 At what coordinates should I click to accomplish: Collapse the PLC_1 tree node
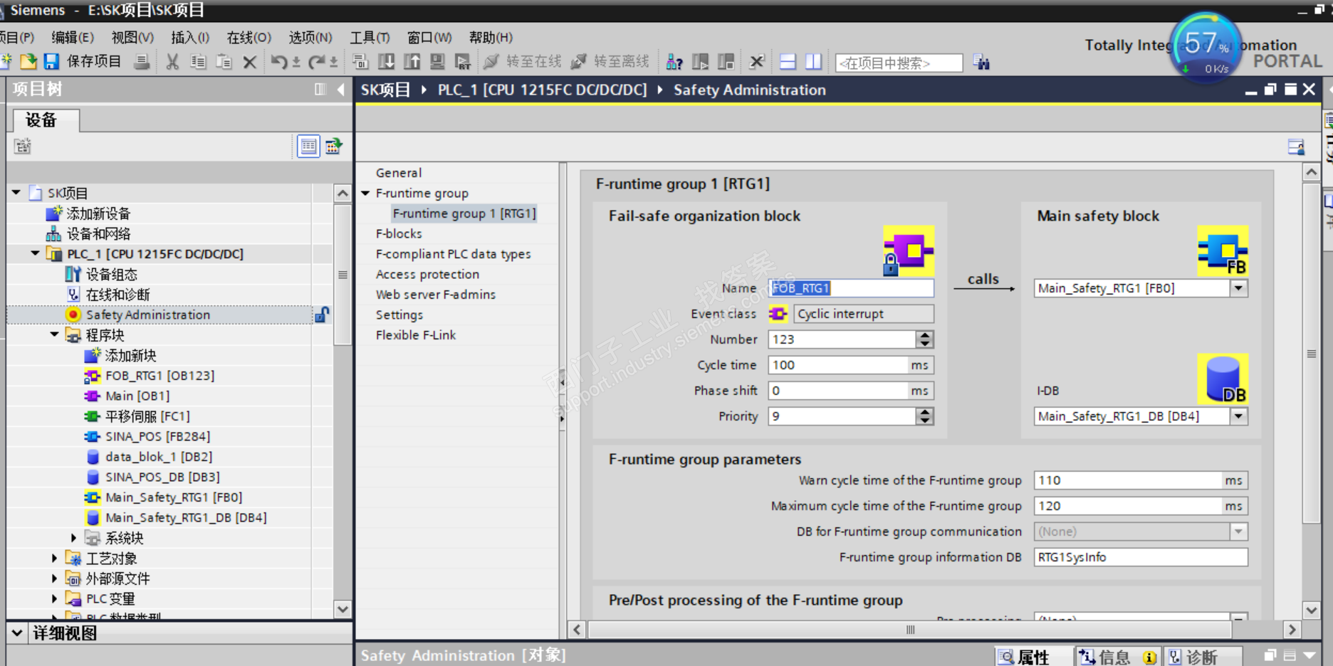coord(36,253)
